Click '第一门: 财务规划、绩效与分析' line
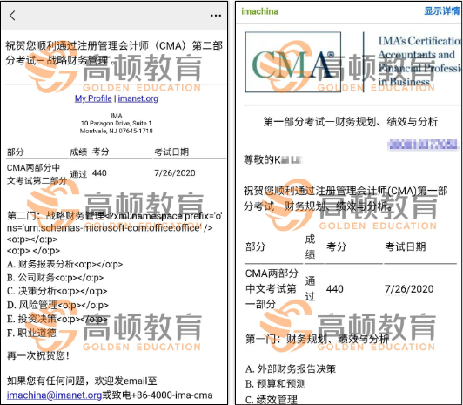Screen dimensions: 463x405 (x=317, y=339)
